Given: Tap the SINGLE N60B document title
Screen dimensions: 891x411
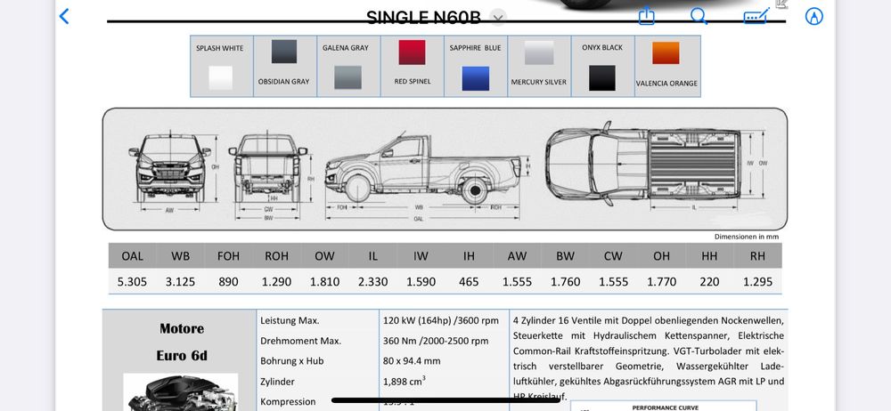Looking at the screenshot, I should coord(424,17).
